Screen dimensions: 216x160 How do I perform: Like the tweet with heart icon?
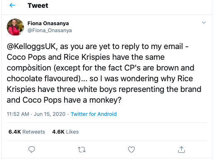pyautogui.click(x=131, y=150)
